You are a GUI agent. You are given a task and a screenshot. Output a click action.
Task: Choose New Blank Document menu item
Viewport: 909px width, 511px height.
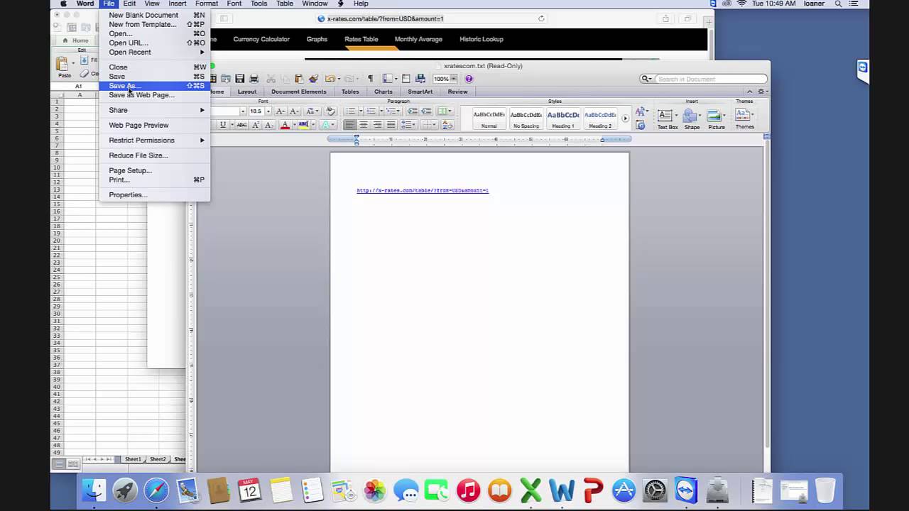154,15
